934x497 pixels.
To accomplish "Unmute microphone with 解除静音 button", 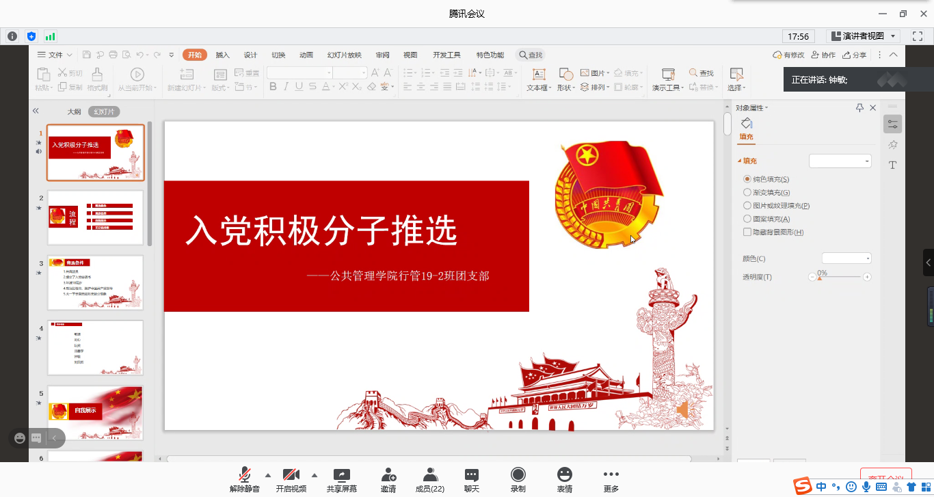I will tap(244, 480).
